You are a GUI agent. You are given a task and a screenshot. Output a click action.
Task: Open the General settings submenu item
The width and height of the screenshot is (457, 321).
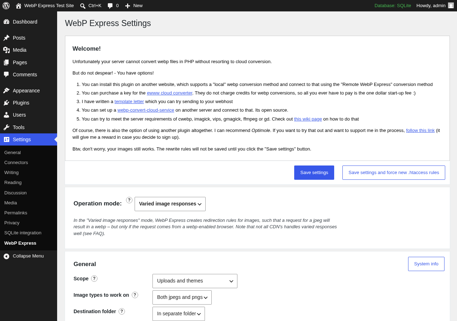click(x=12, y=152)
